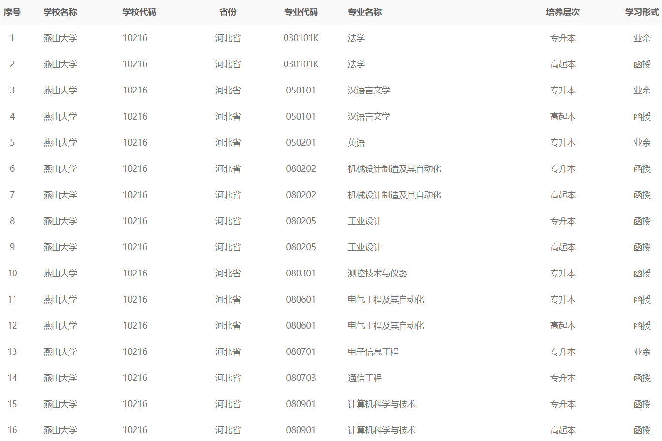662x441 pixels.
Task: Select serial number 14 in 序号 column
Action: point(12,378)
